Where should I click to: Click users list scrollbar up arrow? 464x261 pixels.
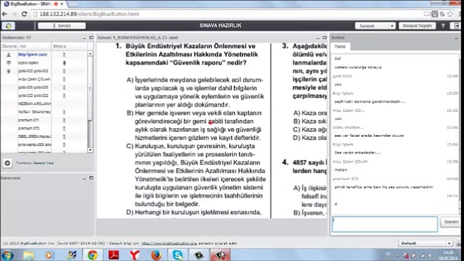(90, 54)
